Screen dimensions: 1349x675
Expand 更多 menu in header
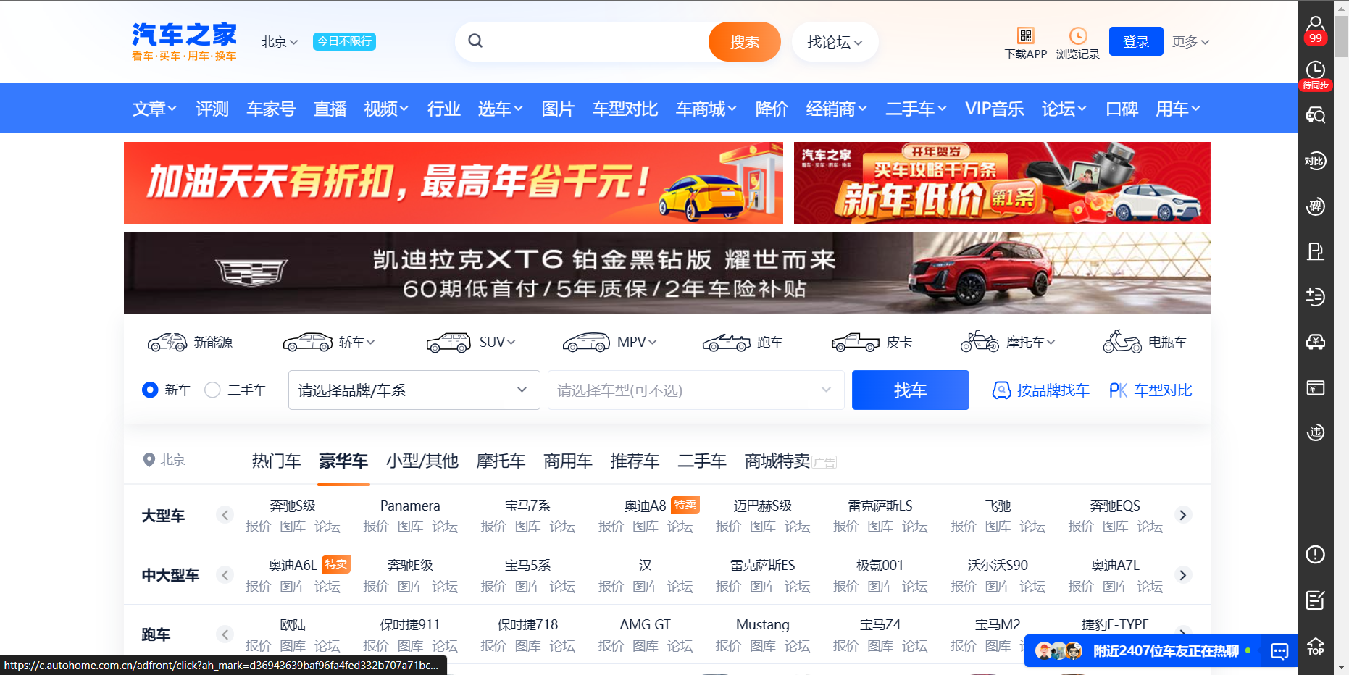click(1191, 42)
